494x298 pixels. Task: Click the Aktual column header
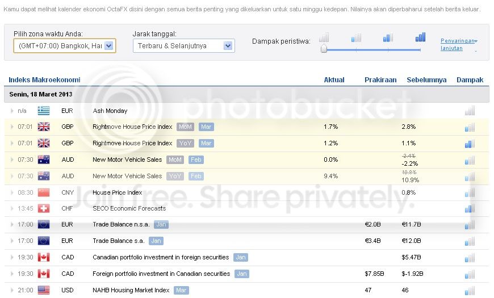334,79
